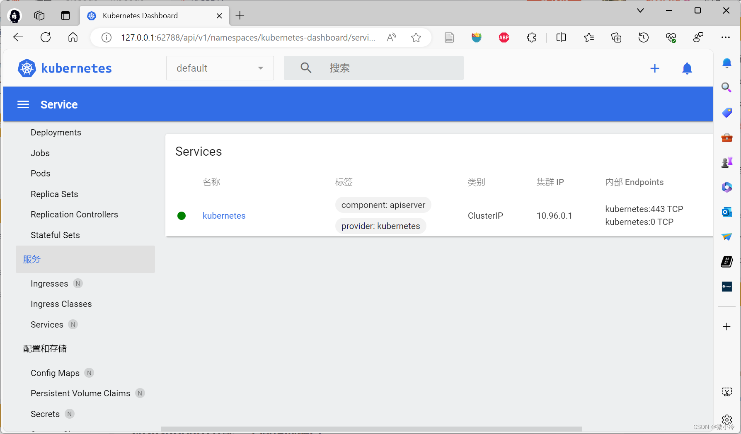Image resolution: width=741 pixels, height=434 pixels.
Task: Open a new browser tab
Action: [240, 15]
